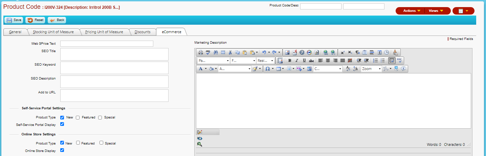Click the Redo arrow icon

click(x=274, y=52)
